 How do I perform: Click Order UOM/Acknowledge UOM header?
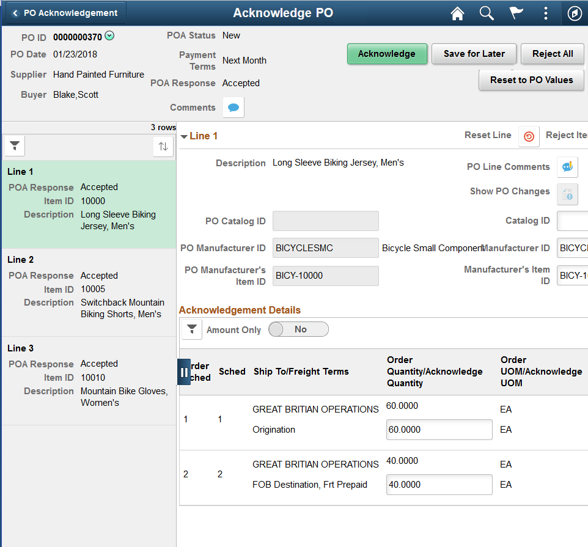click(541, 372)
